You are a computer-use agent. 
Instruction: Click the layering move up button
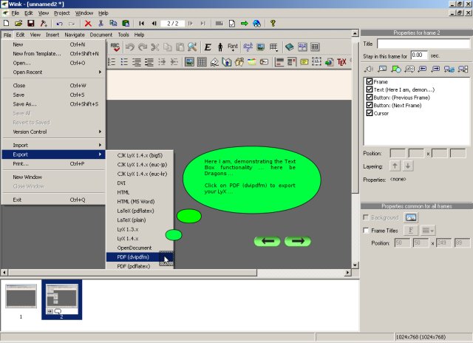pos(394,166)
